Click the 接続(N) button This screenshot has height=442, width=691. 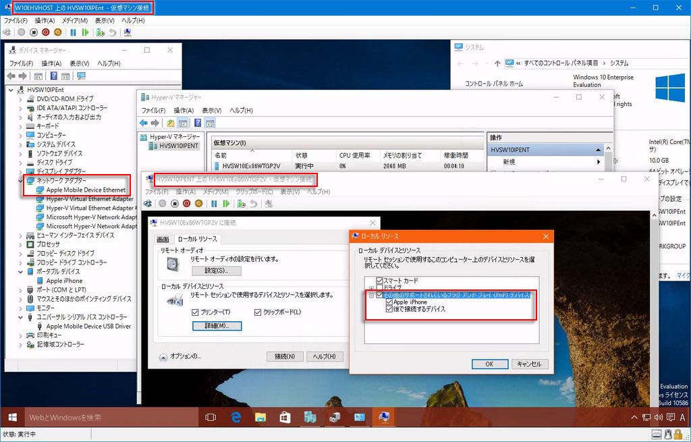coord(285,356)
